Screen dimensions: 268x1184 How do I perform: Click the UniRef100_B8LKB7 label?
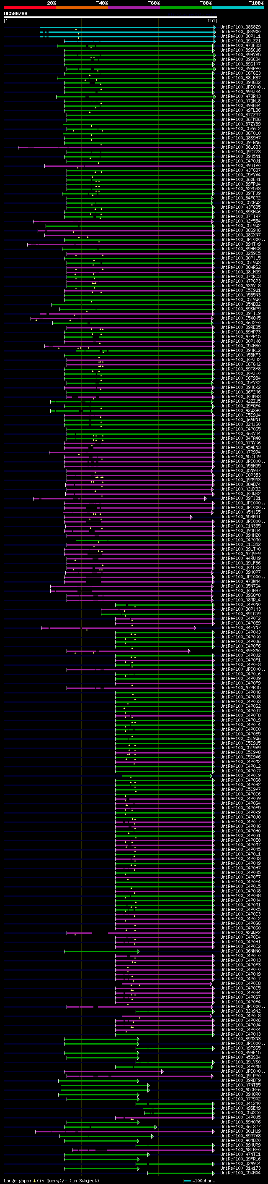click(240, 78)
